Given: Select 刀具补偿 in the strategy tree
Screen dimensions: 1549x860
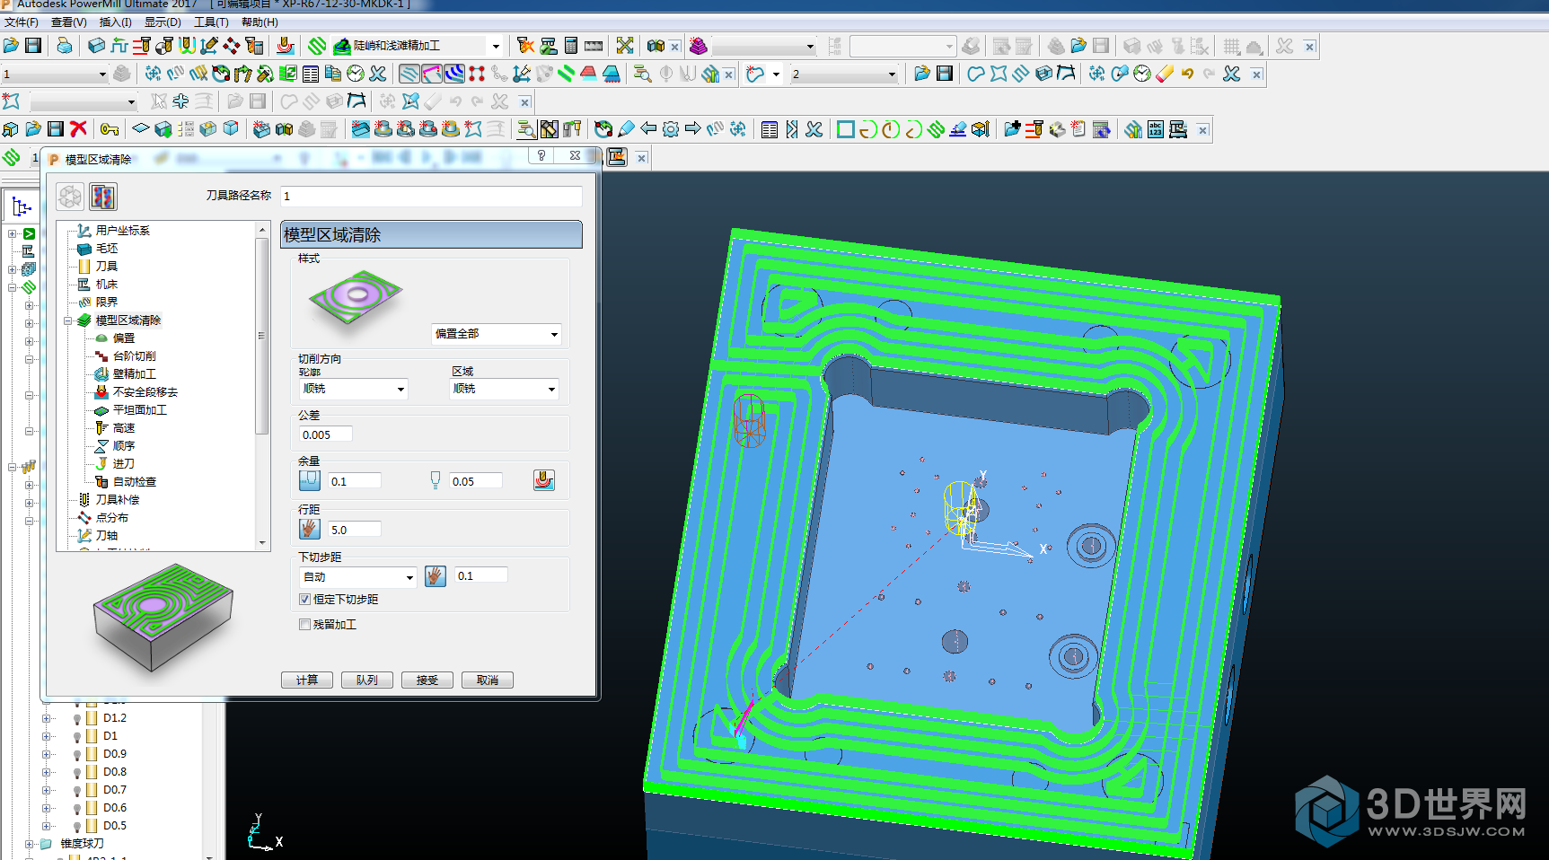Looking at the screenshot, I should point(118,500).
